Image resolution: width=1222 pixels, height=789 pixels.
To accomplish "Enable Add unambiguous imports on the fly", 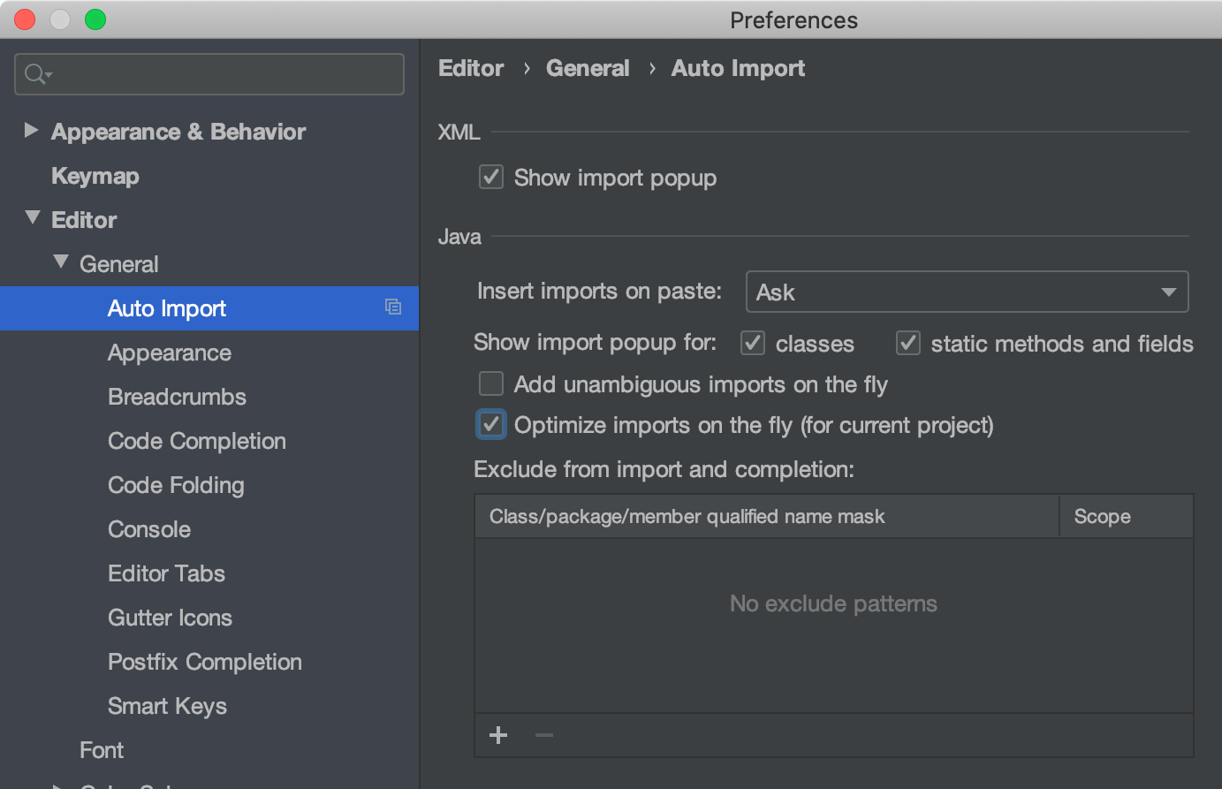I will pyautogui.click(x=491, y=383).
